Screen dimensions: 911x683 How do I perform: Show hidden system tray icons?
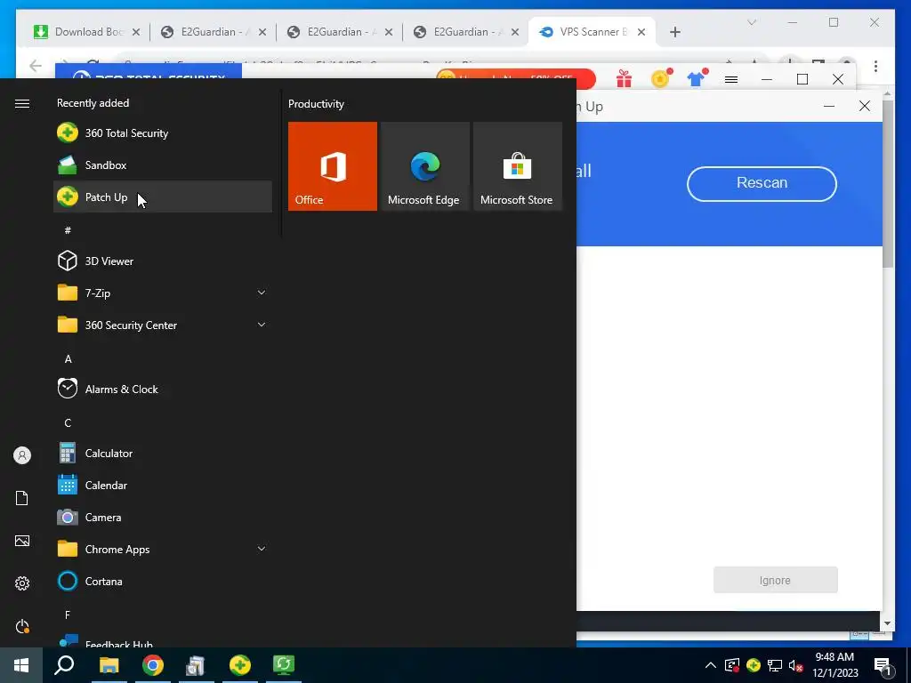pos(711,665)
